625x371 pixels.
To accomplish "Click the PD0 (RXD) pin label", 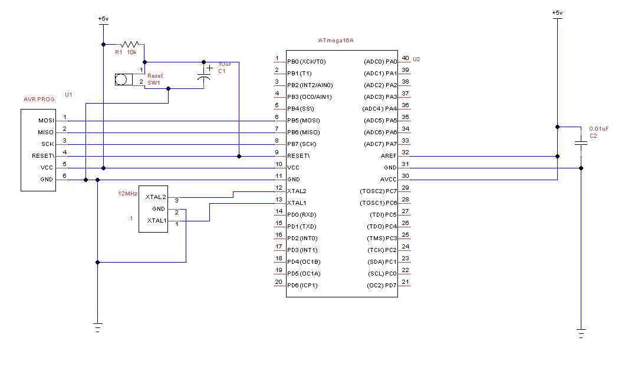I will 302,214.
